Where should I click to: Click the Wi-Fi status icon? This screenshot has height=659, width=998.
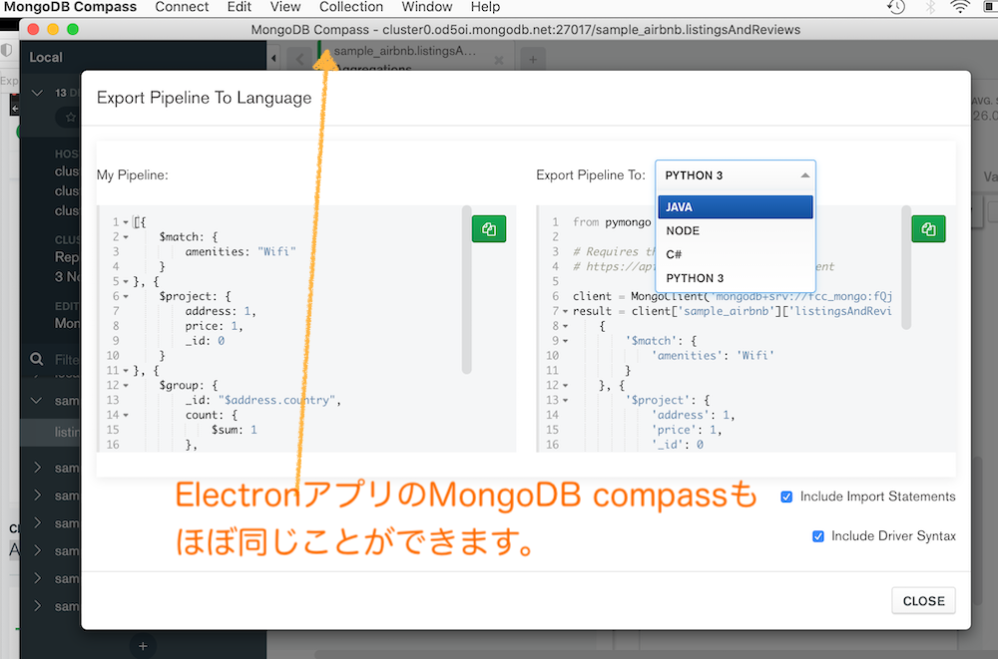(960, 7)
